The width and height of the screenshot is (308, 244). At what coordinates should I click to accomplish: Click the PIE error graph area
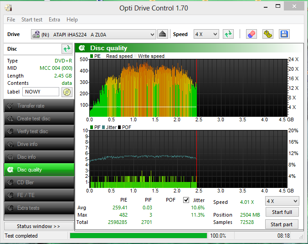(188, 88)
